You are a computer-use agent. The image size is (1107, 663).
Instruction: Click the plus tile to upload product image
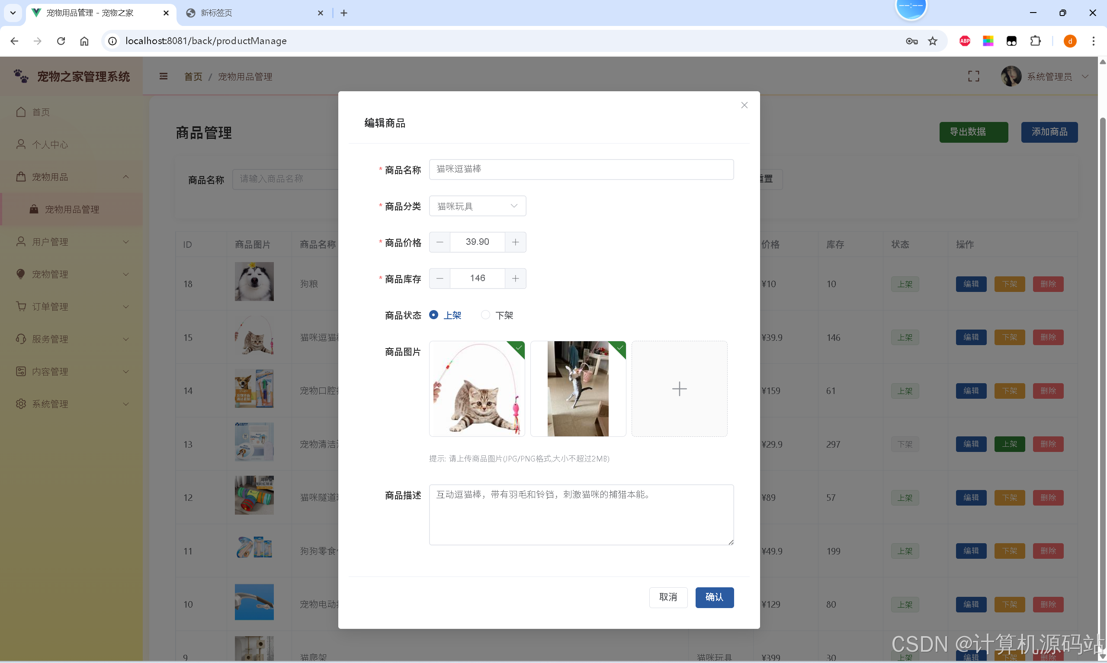click(x=679, y=389)
